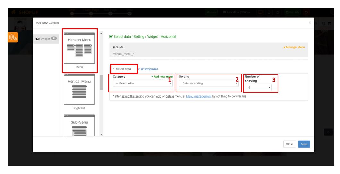Open the Category dropdown
340x174 pixels.
click(143, 83)
